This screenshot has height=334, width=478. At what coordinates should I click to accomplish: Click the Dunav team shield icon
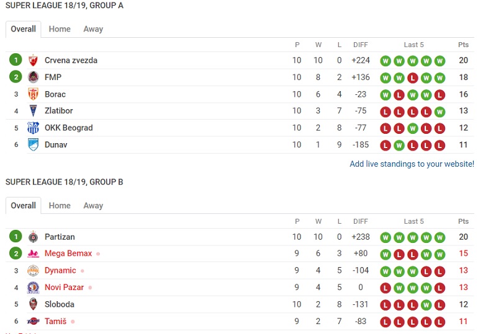pyautogui.click(x=34, y=145)
